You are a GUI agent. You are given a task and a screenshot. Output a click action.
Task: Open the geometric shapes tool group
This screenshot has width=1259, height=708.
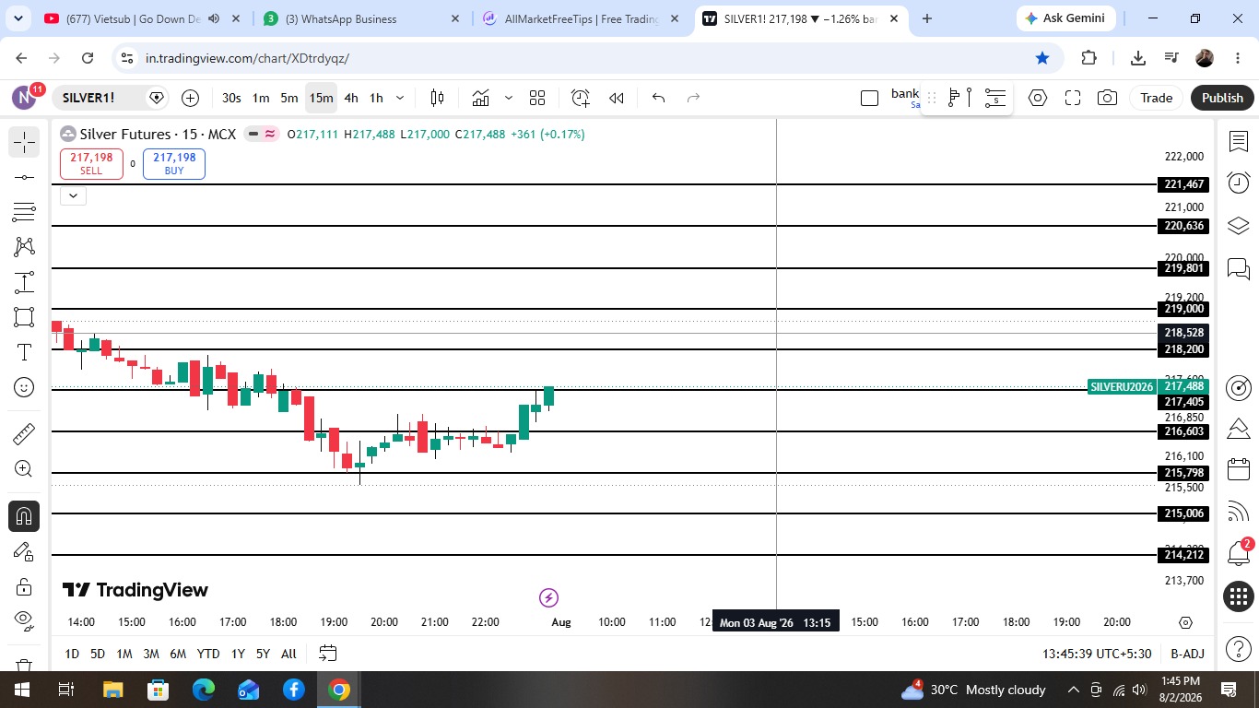click(24, 317)
